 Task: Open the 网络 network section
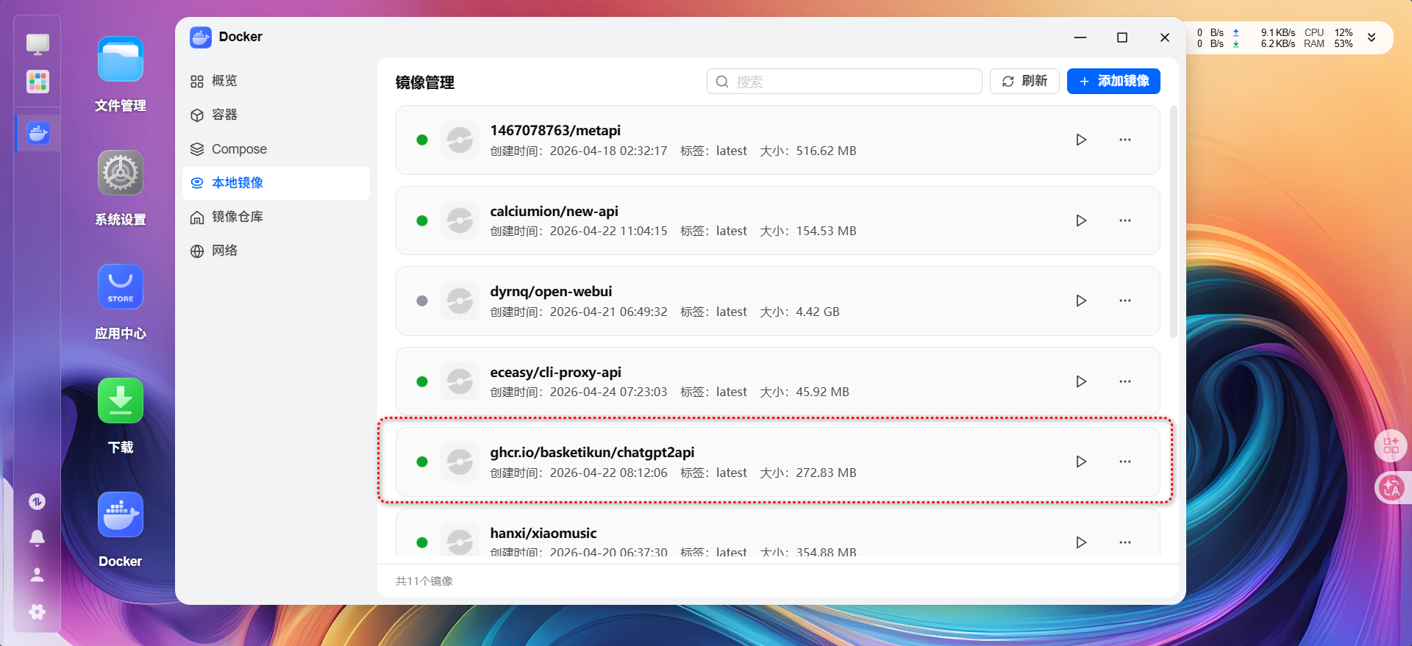click(276, 251)
